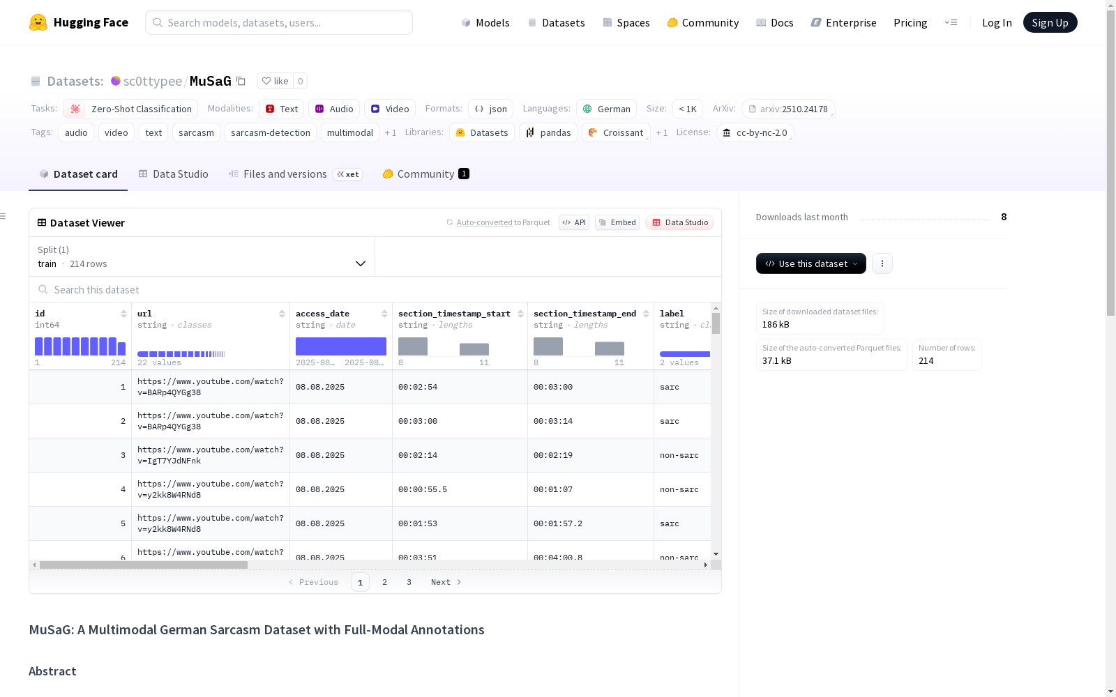Click the Datasets library tag
Image resolution: width=1116 pixels, height=697 pixels.
point(482,132)
